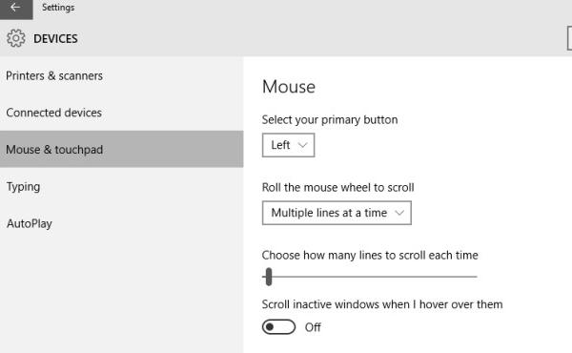Click the Off label beside toggle
Screen dimensions: 572x353
pos(313,327)
